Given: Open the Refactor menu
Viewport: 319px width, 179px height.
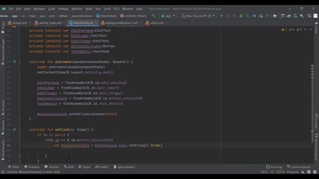Looking at the screenshot, I should click(x=77, y=9).
